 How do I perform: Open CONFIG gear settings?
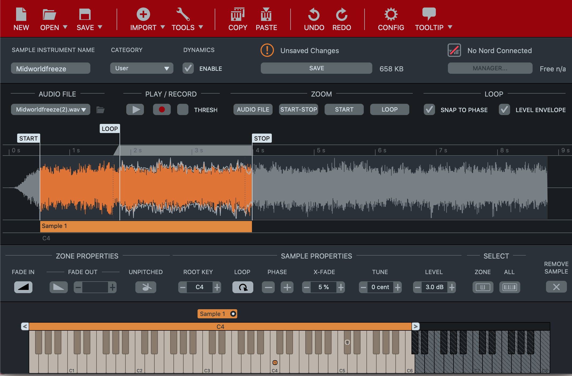tap(391, 14)
